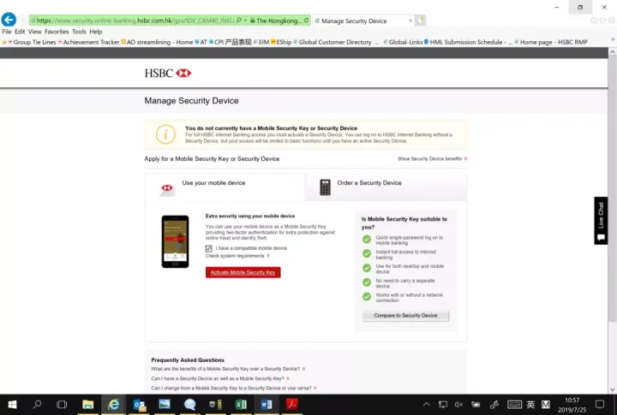
Task: Open Word from the taskbar
Action: (x=267, y=405)
